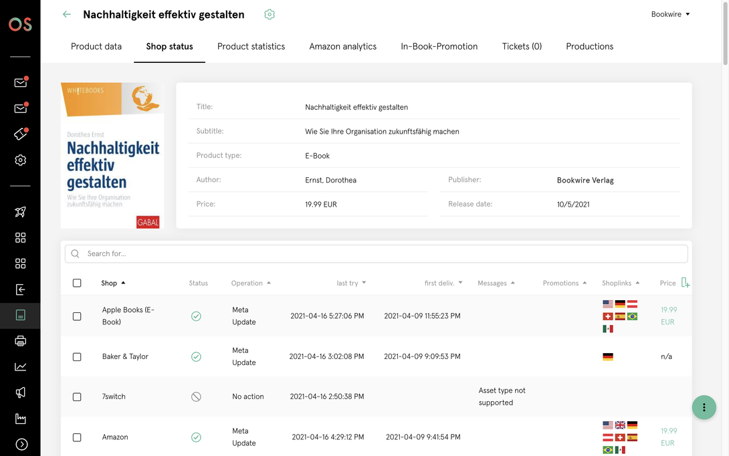729x456 pixels.
Task: Toggle the select-all checkbox in the table header
Action: (x=77, y=283)
